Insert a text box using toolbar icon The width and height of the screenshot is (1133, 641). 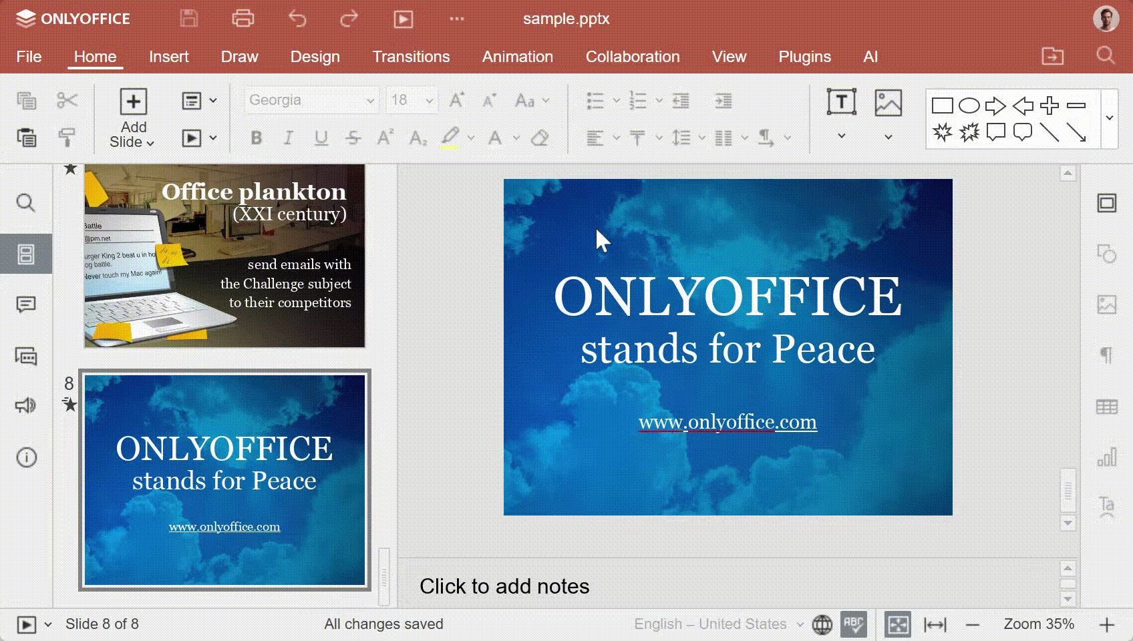point(841,102)
